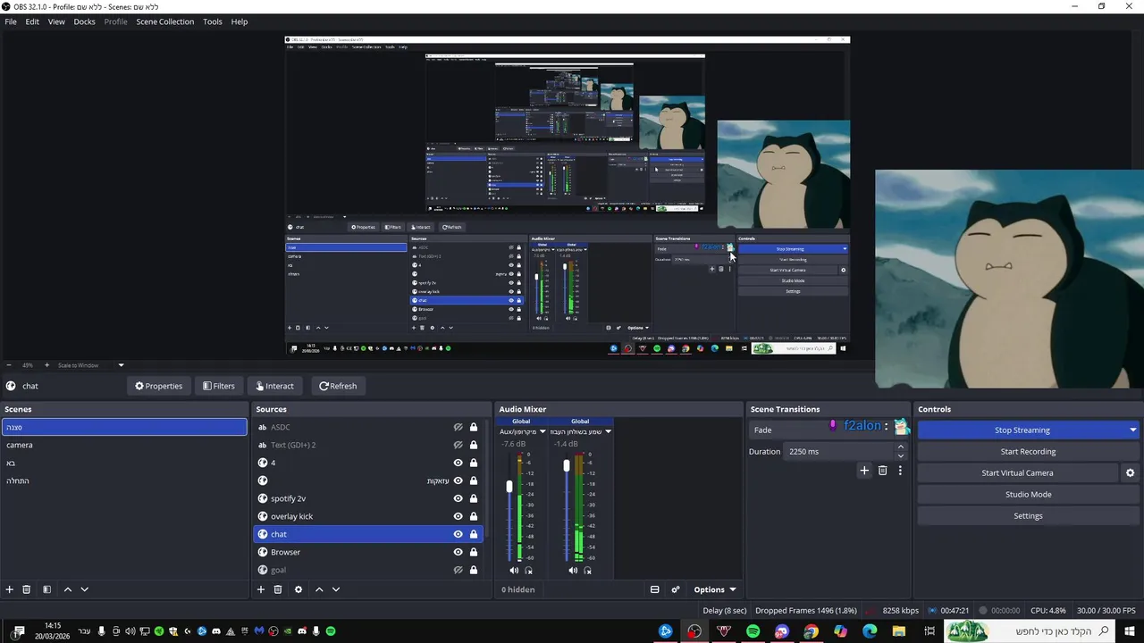Remove selected source with trash icon

(x=278, y=589)
